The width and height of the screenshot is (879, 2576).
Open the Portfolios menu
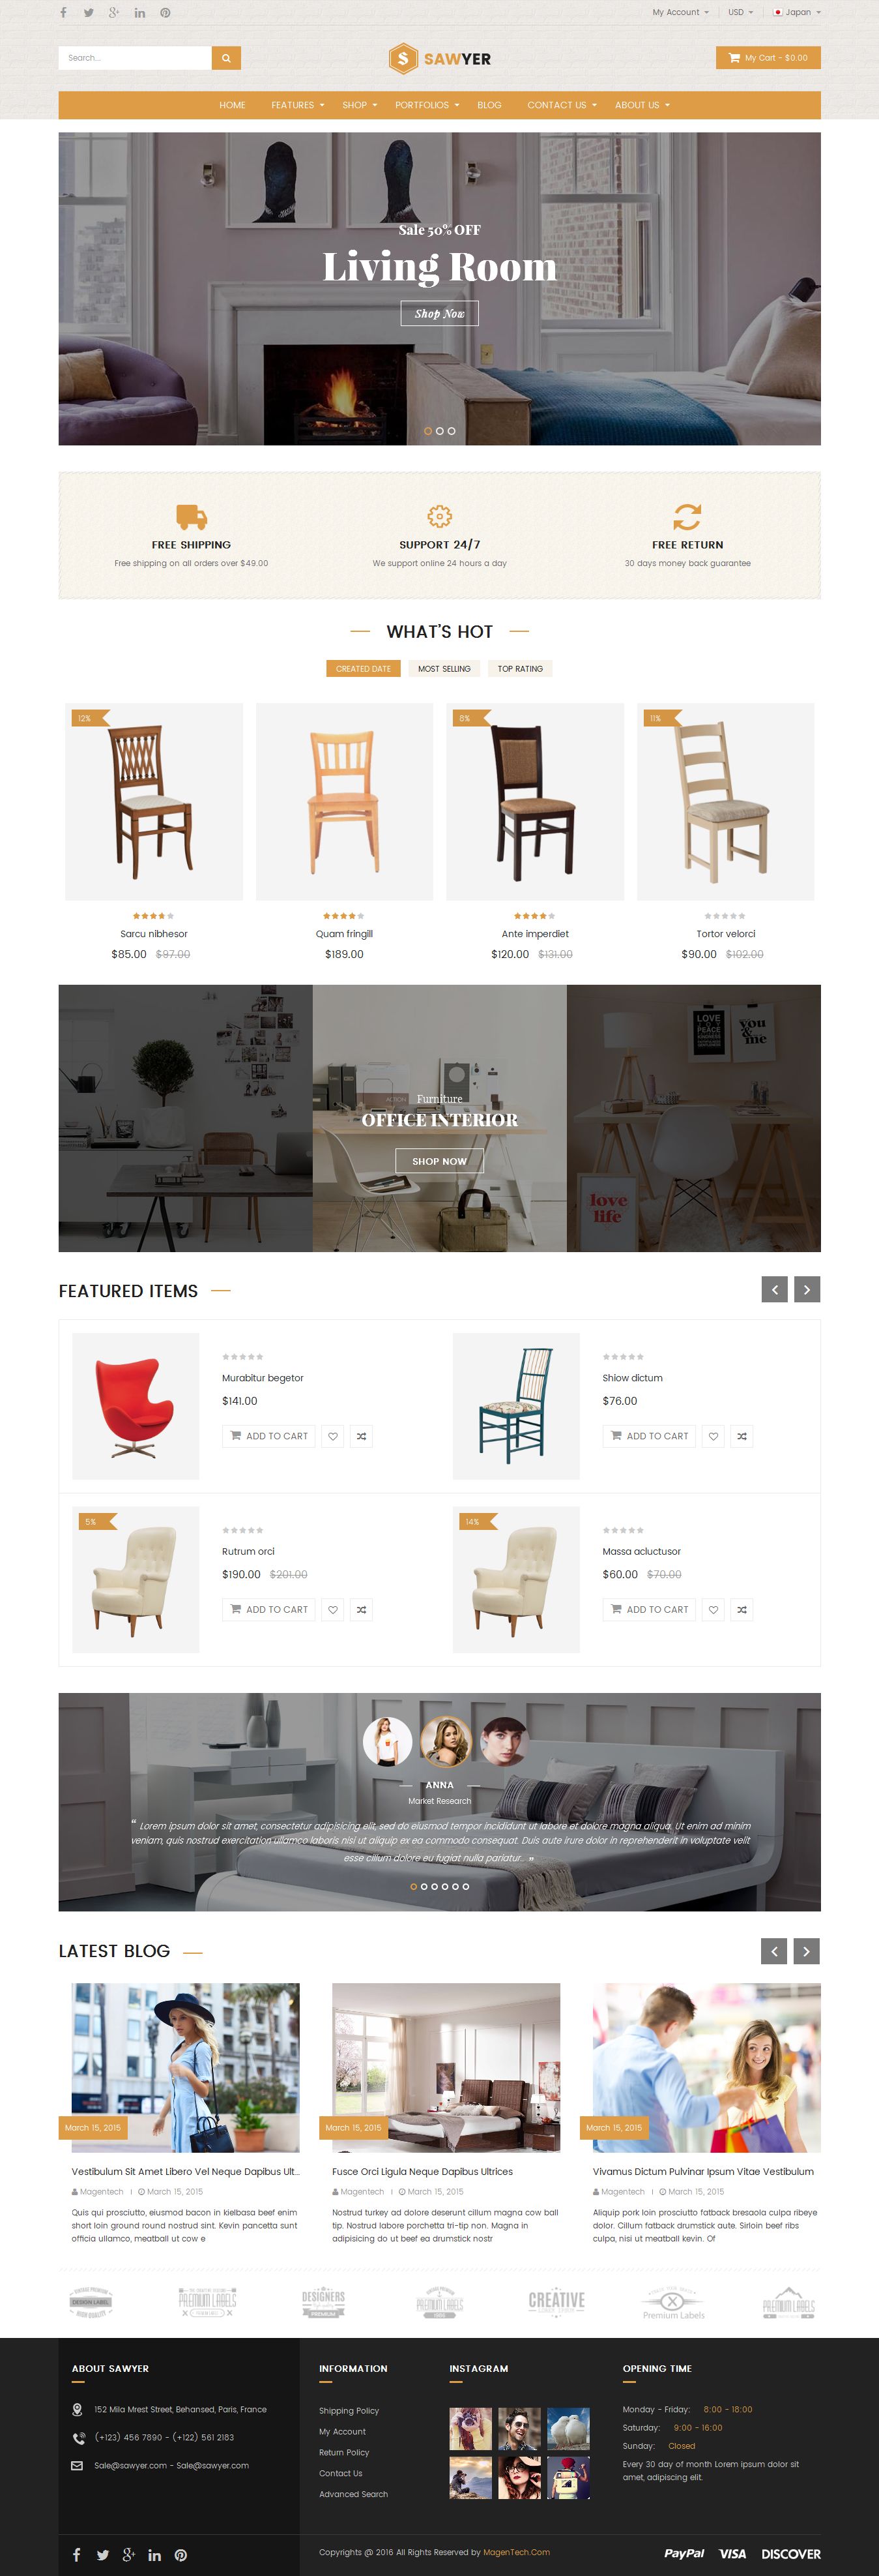pos(427,105)
